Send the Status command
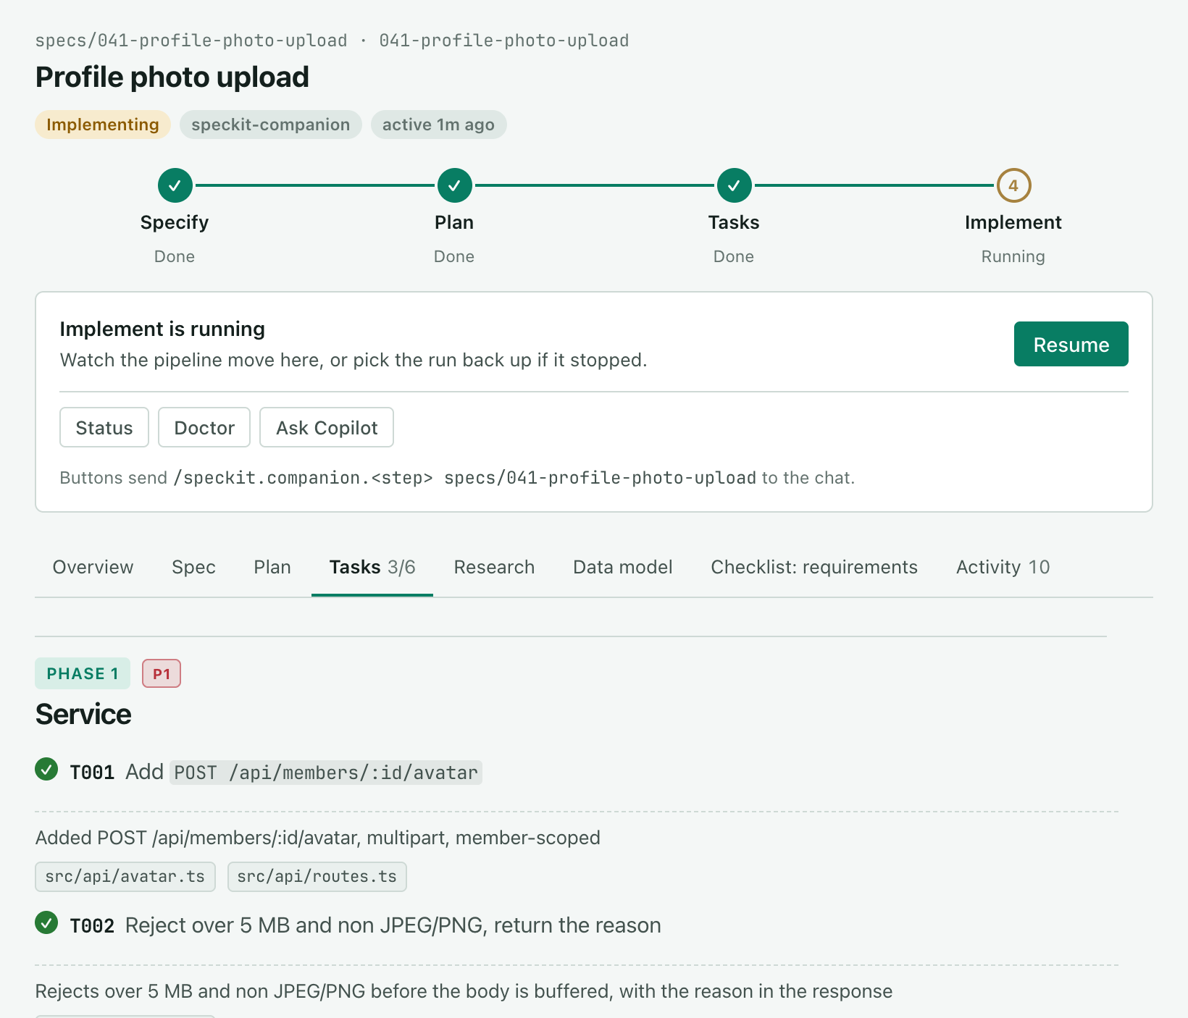The height and width of the screenshot is (1018, 1188). [104, 427]
